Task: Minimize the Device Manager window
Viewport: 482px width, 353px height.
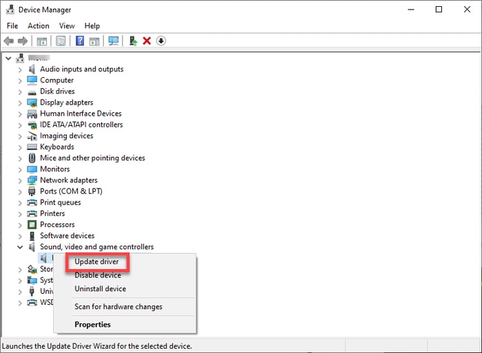Action: pos(411,10)
